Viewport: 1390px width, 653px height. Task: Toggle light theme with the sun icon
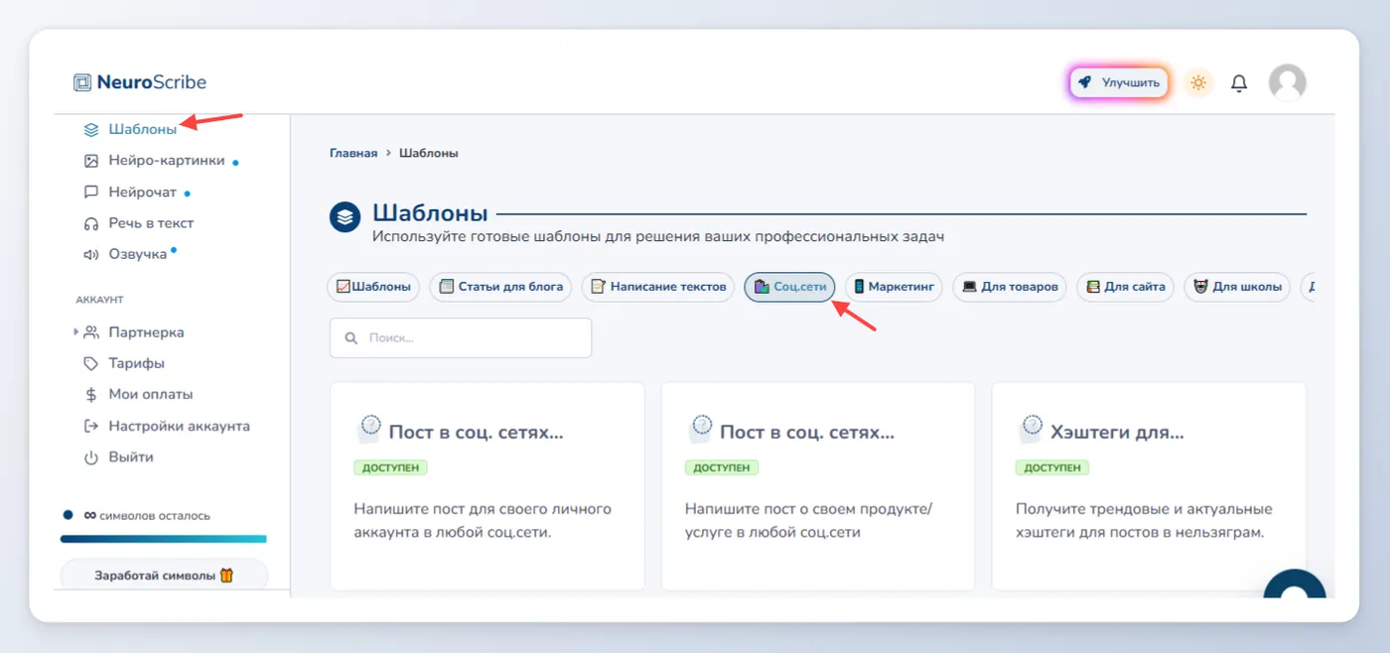click(1198, 82)
